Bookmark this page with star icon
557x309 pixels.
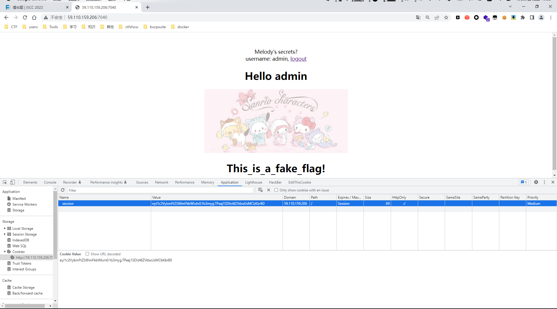tap(446, 17)
